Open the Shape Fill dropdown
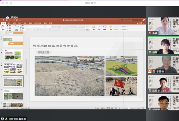The height and width of the screenshot is (121, 179). [124, 26]
